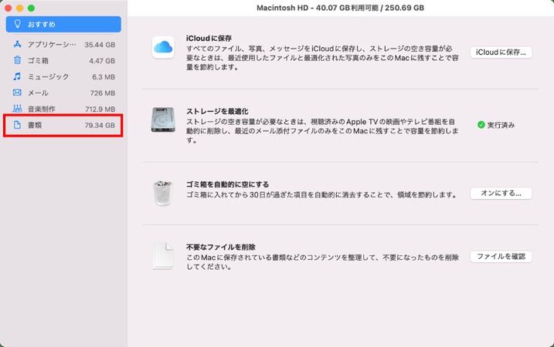Click the trash can icon beside ゴミ箱

pos(17,60)
